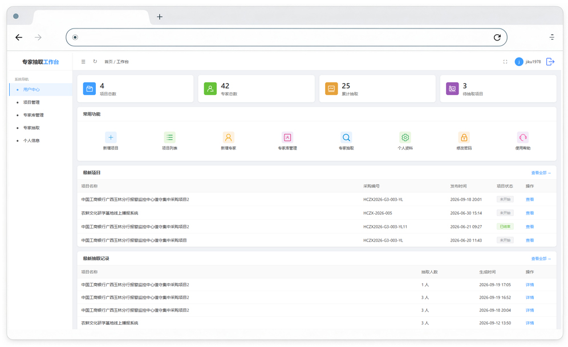This screenshot has height=347, width=568.
Task: Click 查看 for project HCZX-2026-005
Action: click(530, 213)
